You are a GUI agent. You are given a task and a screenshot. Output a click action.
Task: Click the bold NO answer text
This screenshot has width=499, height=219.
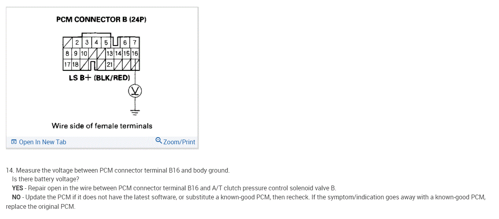(16, 197)
